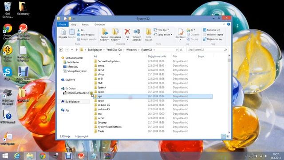Viewport: 284px width, 160px height.
Task: Click the refresh button in address bar
Action: (181, 50)
